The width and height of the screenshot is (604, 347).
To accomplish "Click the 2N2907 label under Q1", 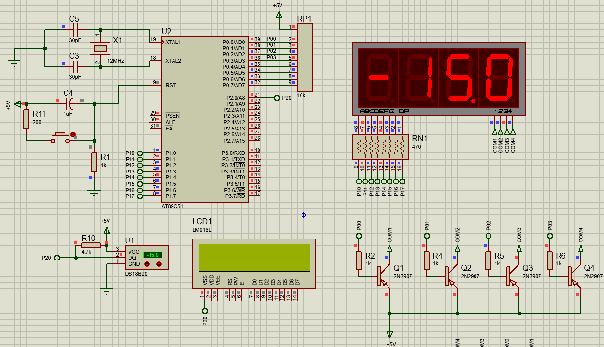I will click(402, 276).
